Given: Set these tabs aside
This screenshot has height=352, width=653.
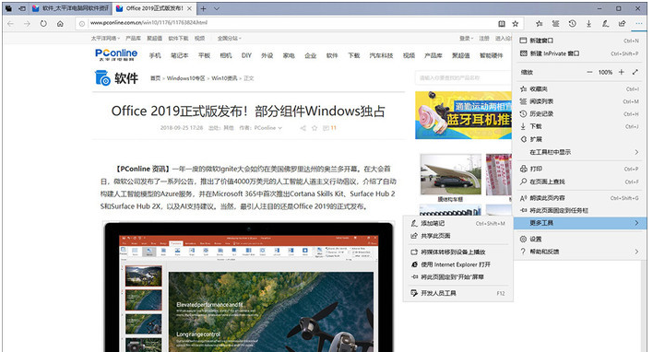Looking at the screenshot, I should (22, 8).
